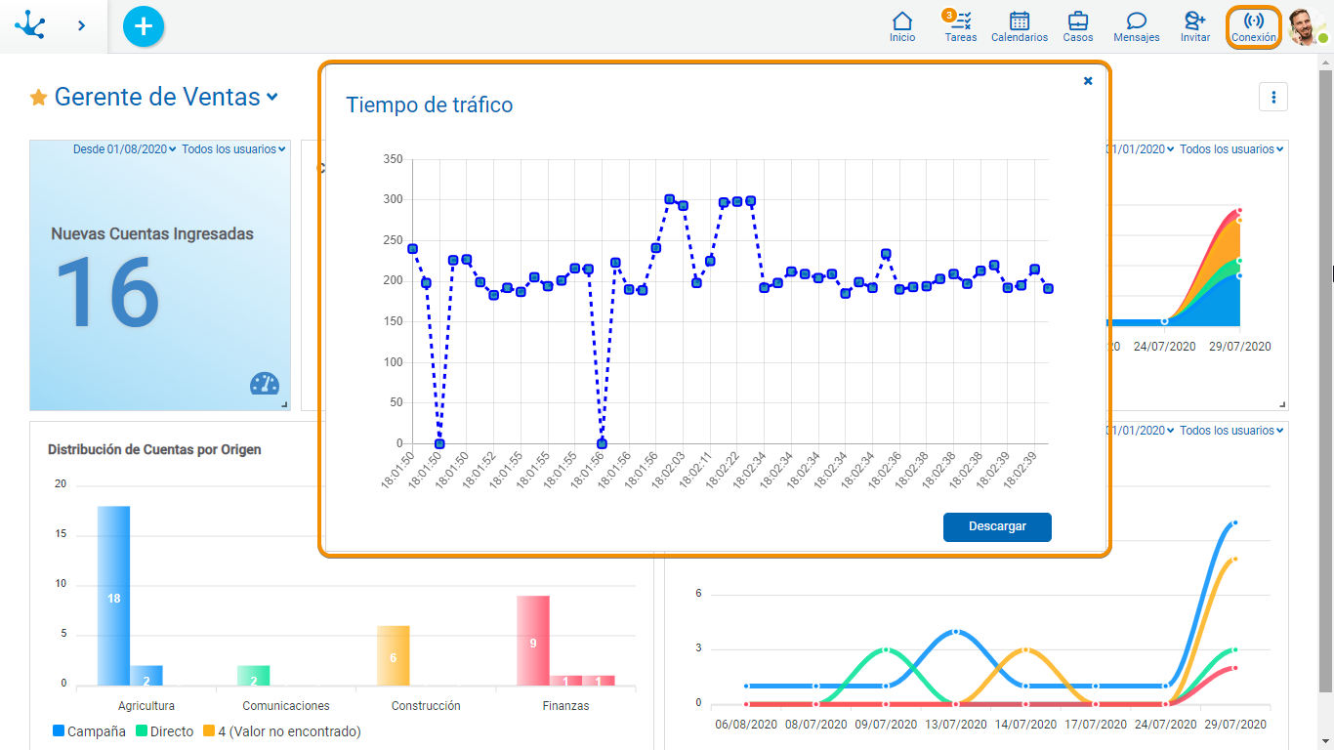The width and height of the screenshot is (1334, 750).
Task: Open Mensajes chat icon
Action: coord(1136,26)
